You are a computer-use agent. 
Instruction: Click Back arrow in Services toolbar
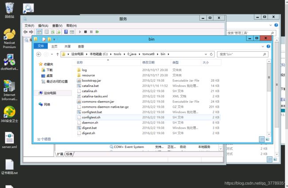[25, 32]
